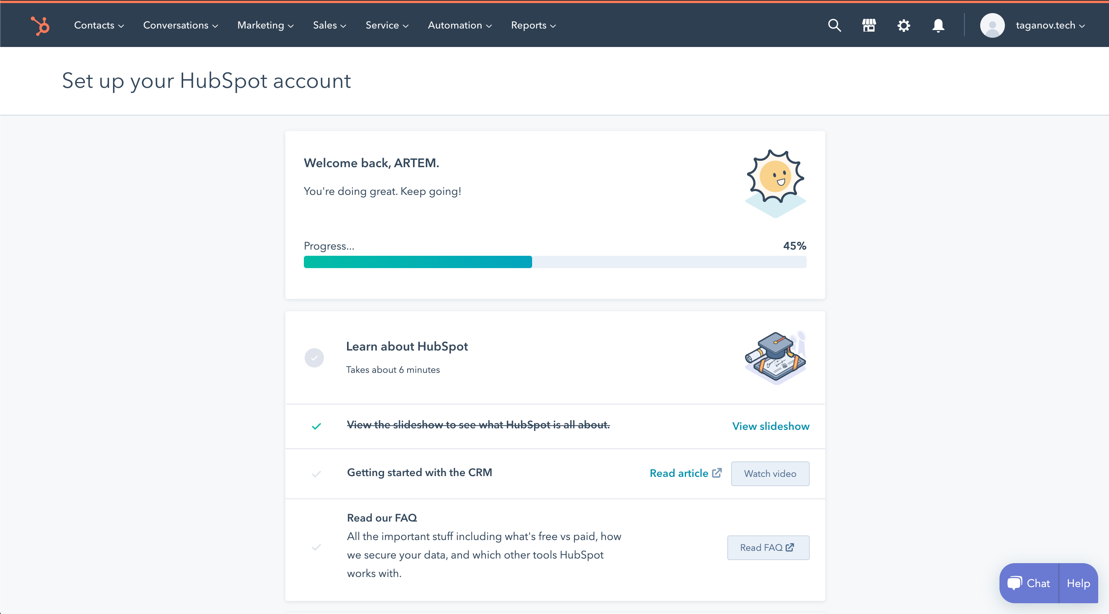Toggle Learn about HubSpot completion circle
1109x614 pixels.
314,358
